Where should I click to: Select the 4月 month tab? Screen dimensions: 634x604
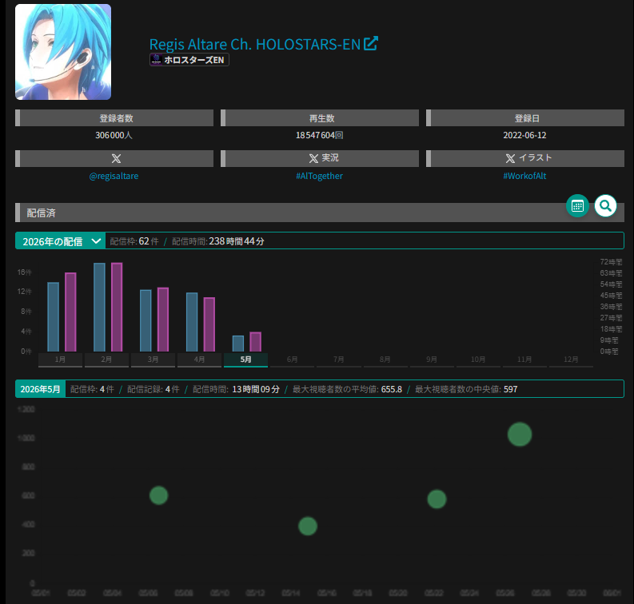click(199, 360)
